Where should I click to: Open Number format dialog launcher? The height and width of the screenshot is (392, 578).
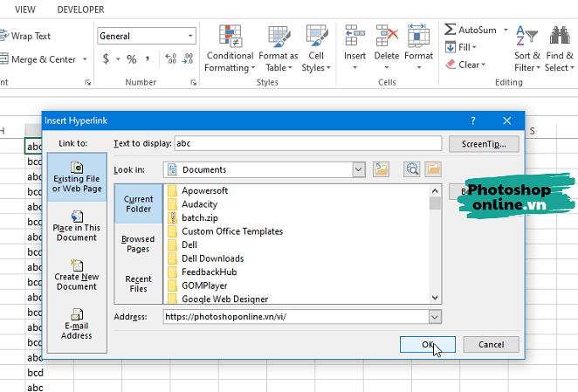(194, 83)
